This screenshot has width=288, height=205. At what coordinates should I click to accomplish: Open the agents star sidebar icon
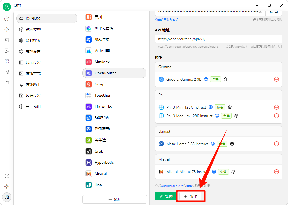click(7, 30)
